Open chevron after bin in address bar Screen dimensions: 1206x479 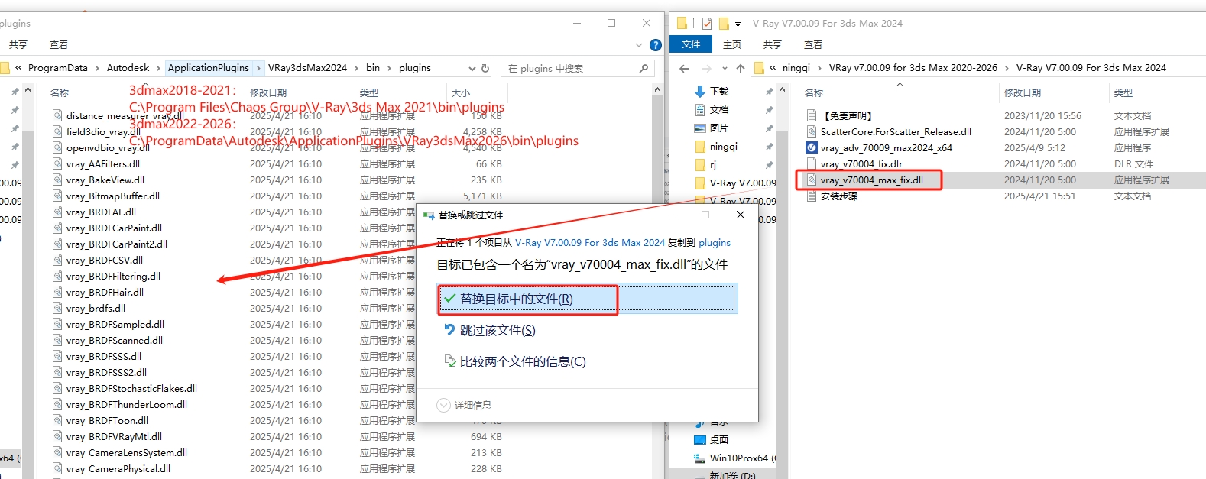pyautogui.click(x=389, y=68)
